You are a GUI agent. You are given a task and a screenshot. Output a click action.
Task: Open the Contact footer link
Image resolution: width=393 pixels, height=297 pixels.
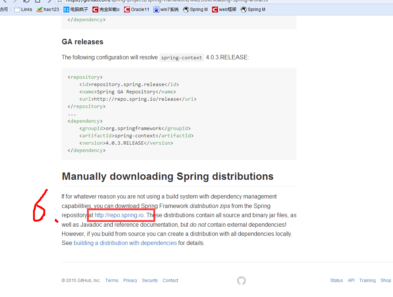(170, 281)
